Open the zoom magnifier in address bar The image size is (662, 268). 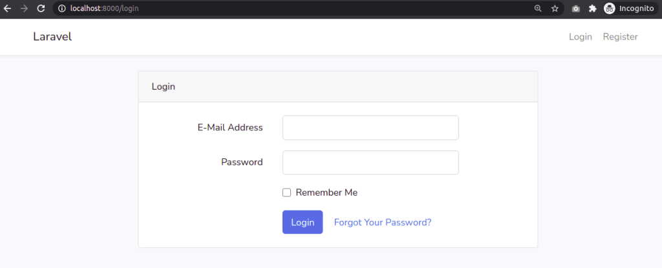[538, 9]
